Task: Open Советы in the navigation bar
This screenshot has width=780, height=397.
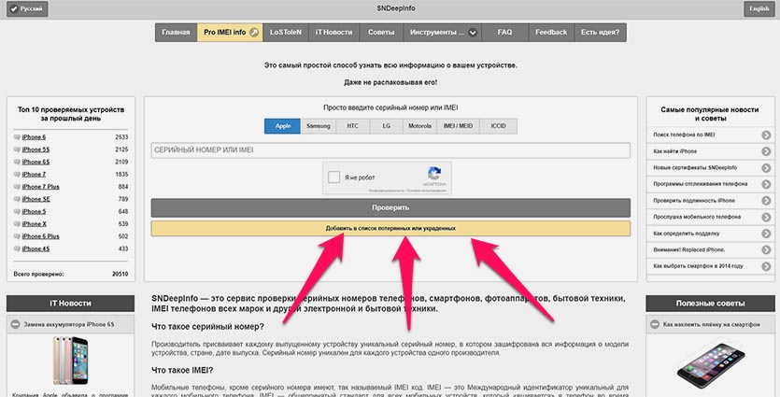Action: click(x=381, y=33)
